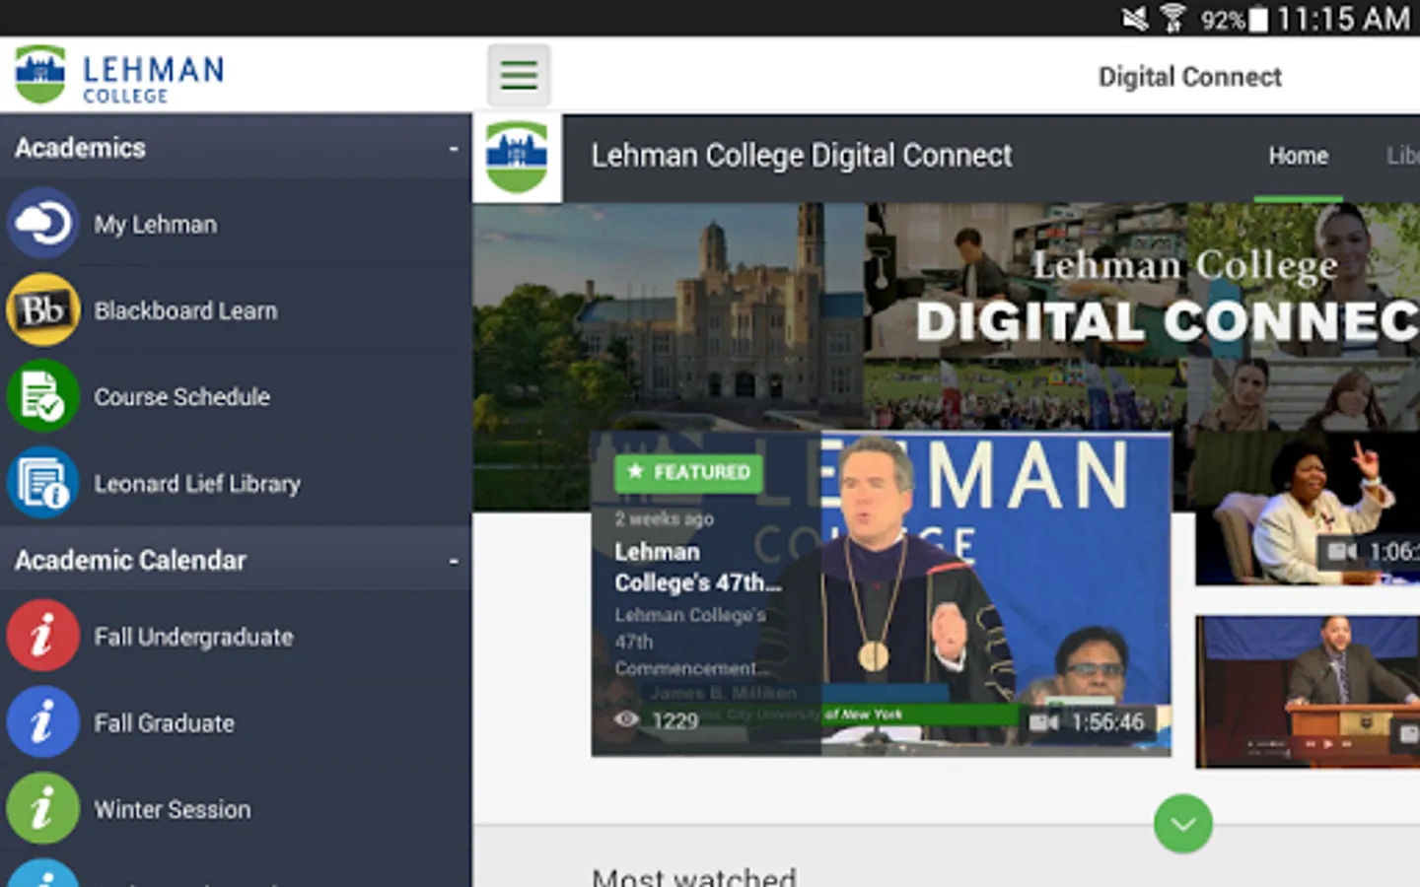The height and width of the screenshot is (887, 1420).
Task: Collapse the Academics section
Action: pyautogui.click(x=454, y=148)
